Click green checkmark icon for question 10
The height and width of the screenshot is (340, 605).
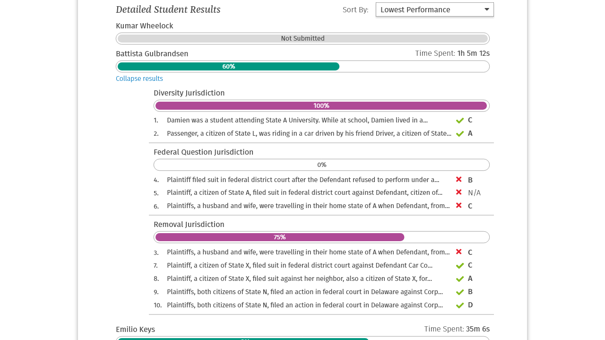coord(459,305)
